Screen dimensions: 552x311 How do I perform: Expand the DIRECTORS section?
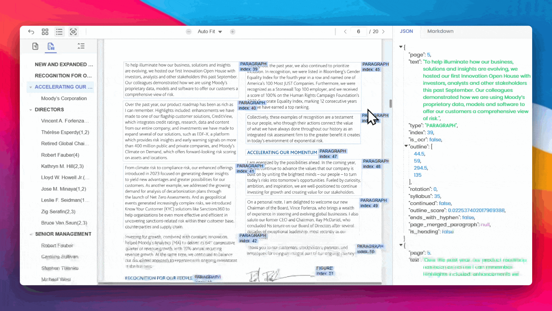click(x=31, y=109)
